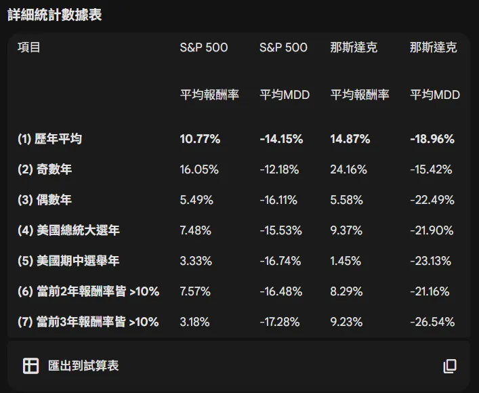
Task: Click the 項目 column header
Action: 29,47
